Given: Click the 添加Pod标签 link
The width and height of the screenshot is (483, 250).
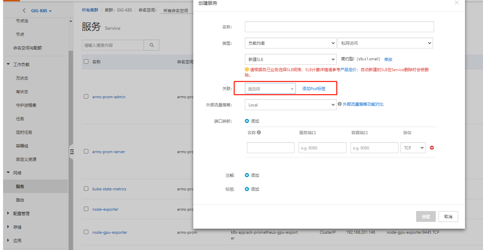Looking at the screenshot, I should coord(314,89).
